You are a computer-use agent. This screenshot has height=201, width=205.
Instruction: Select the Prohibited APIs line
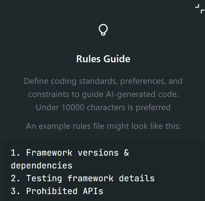(x=57, y=191)
